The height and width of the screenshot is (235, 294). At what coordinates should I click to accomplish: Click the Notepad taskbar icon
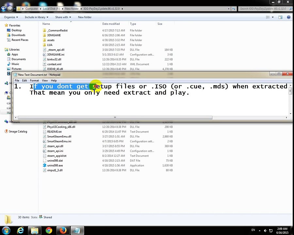pos(77,230)
